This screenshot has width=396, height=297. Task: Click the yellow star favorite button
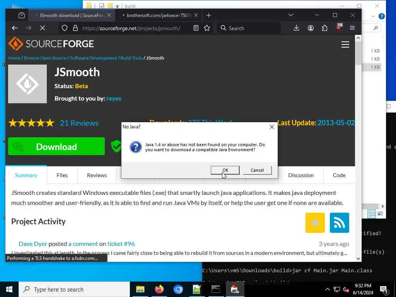point(315,222)
